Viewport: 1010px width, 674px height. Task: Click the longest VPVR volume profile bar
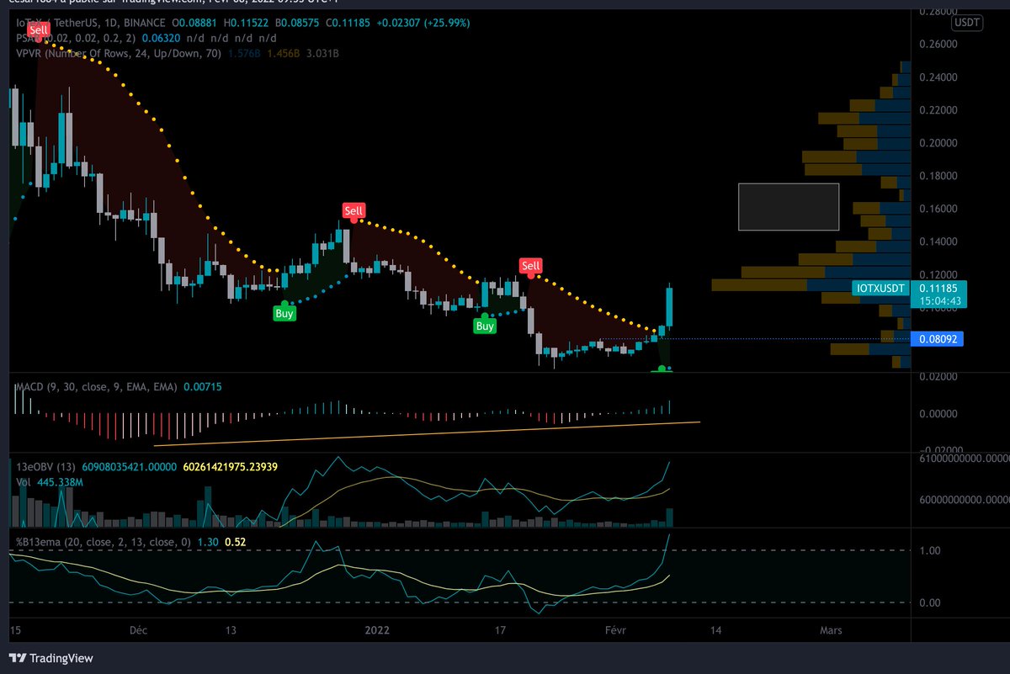[x=811, y=285]
